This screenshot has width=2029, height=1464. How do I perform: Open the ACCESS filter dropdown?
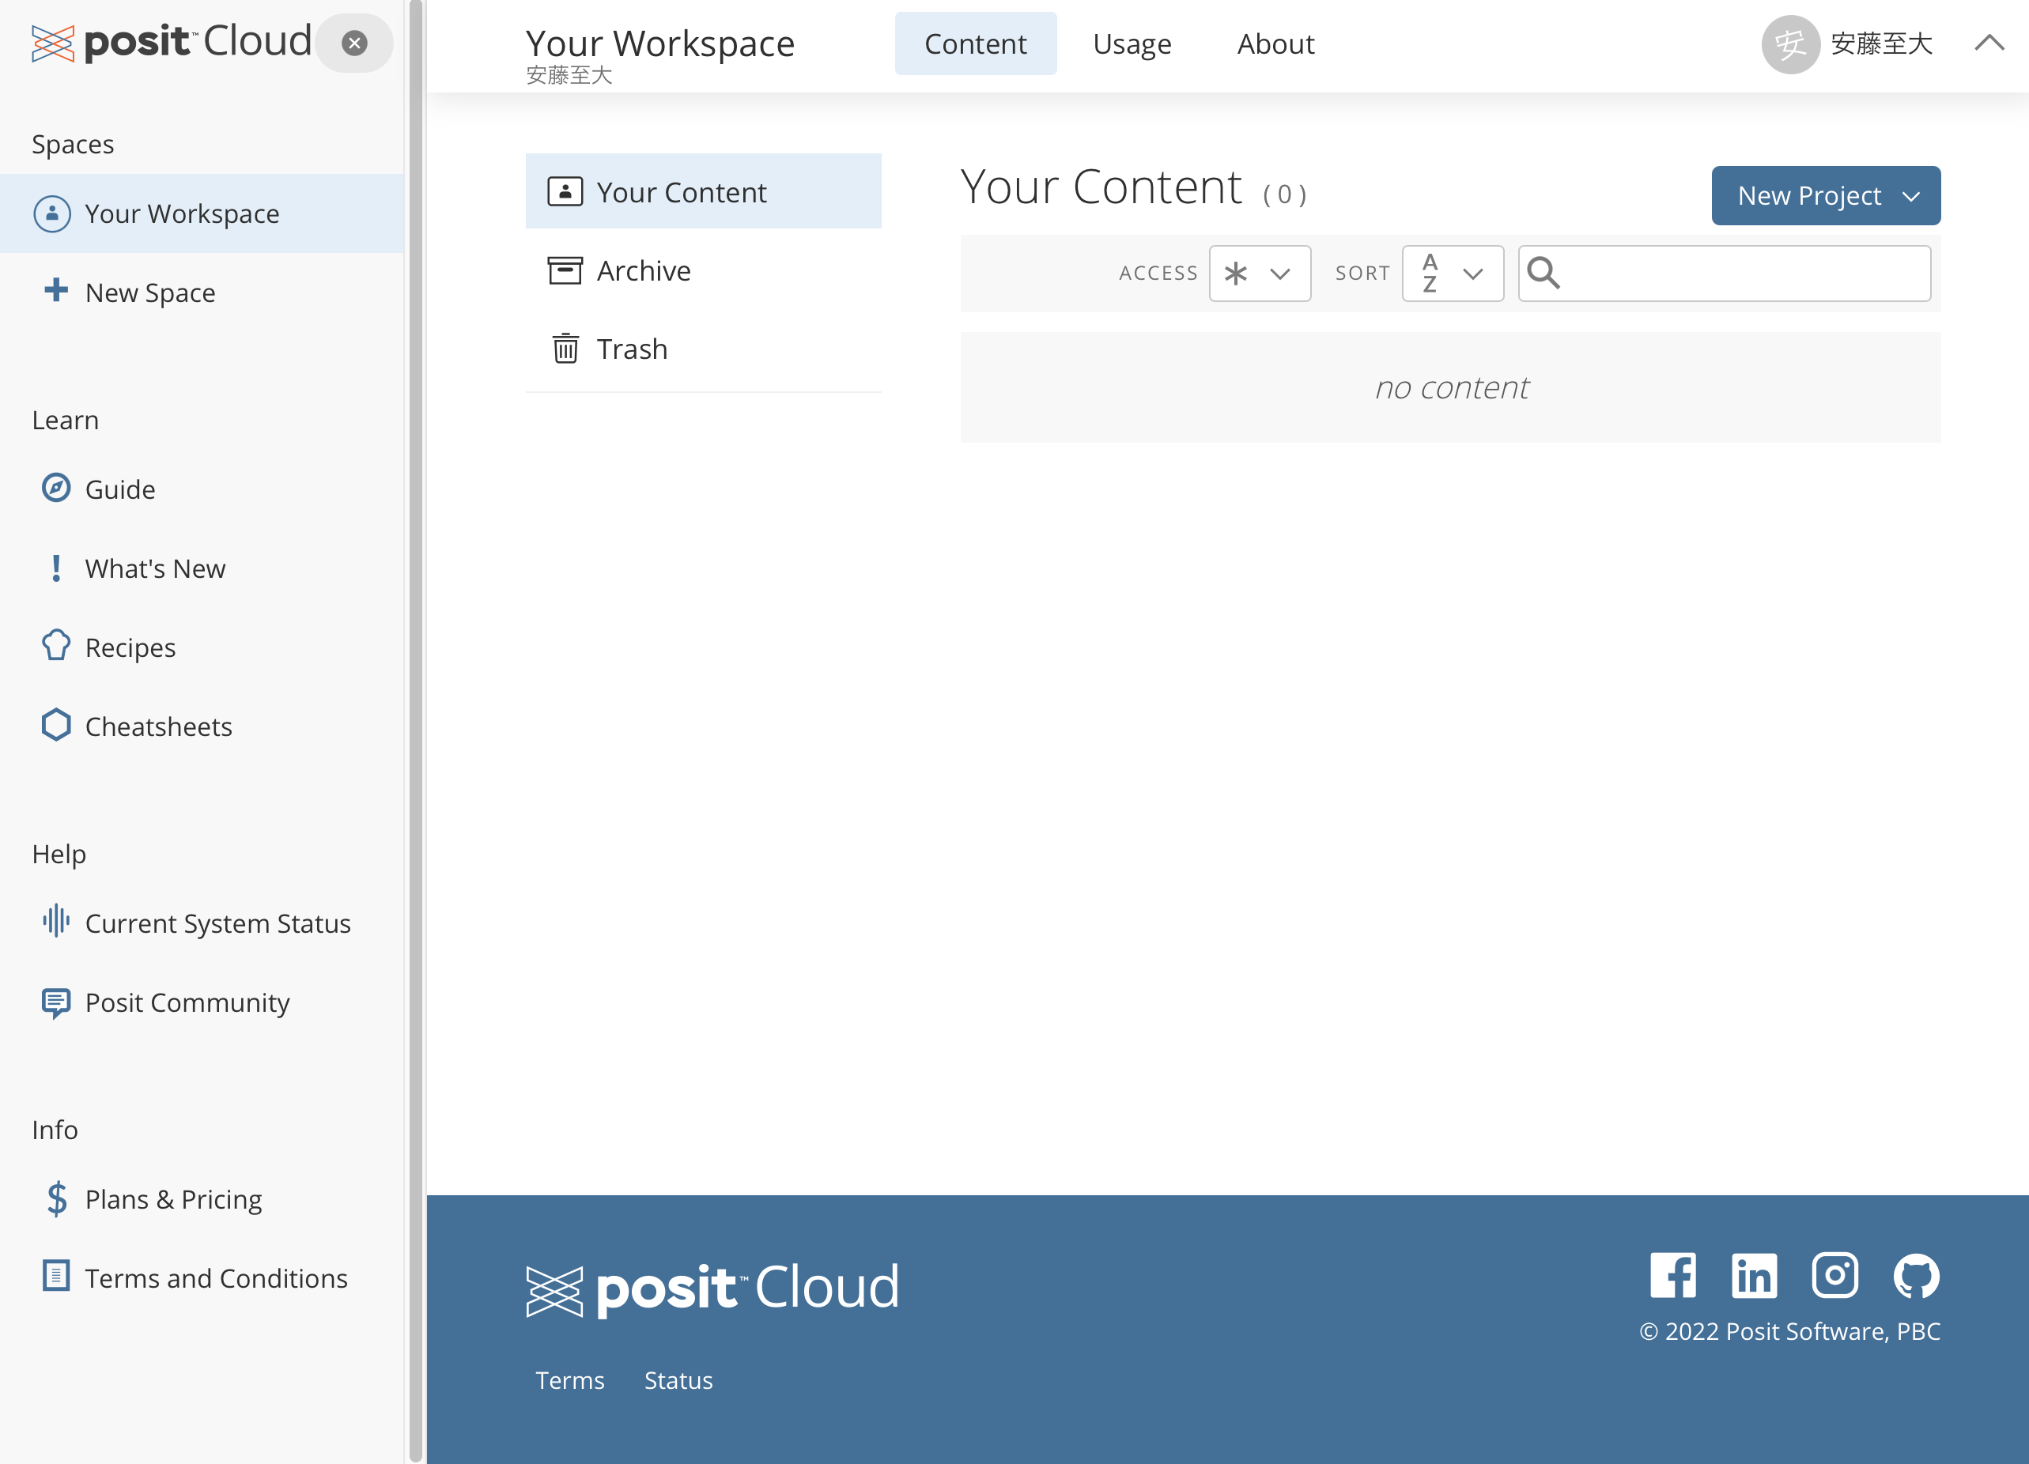click(1260, 273)
